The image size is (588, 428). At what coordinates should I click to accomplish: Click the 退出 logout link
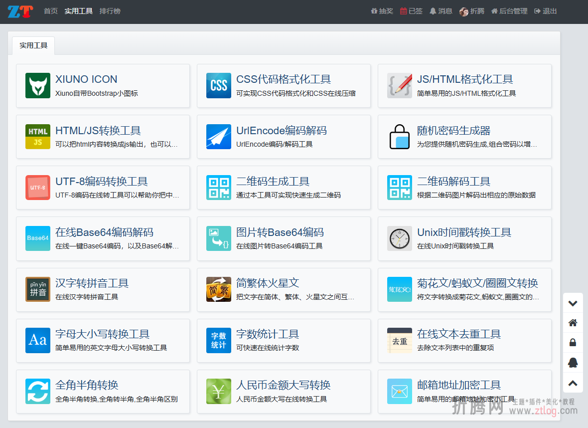(x=546, y=11)
